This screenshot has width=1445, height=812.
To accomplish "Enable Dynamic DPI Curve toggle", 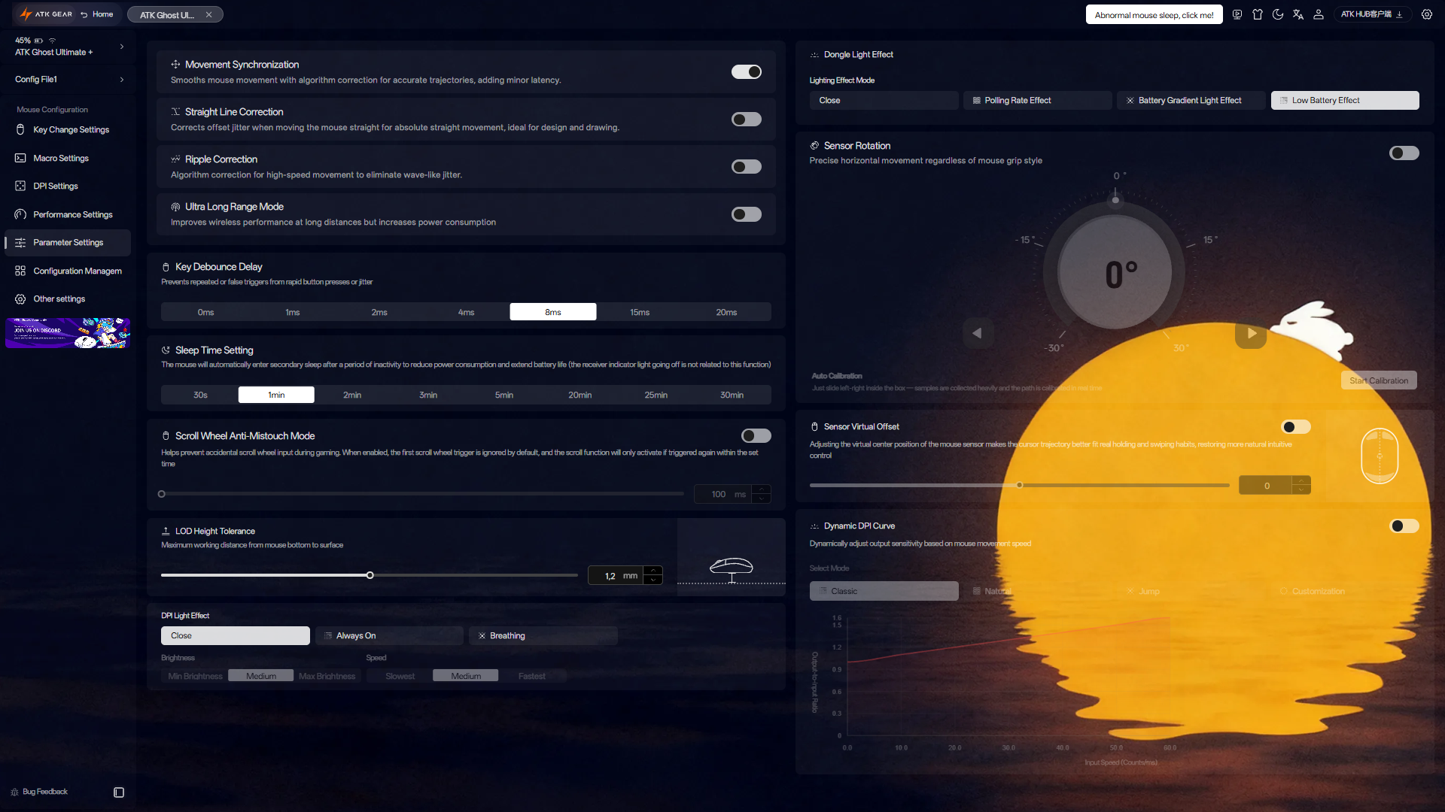I will click(x=1404, y=526).
